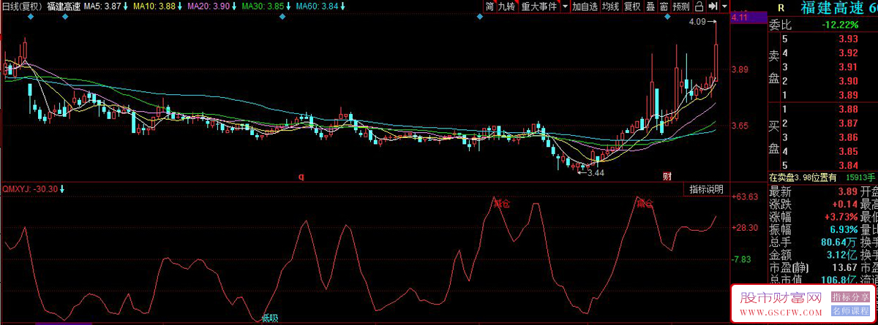Click the 指标说明 indicator description button

(x=706, y=189)
